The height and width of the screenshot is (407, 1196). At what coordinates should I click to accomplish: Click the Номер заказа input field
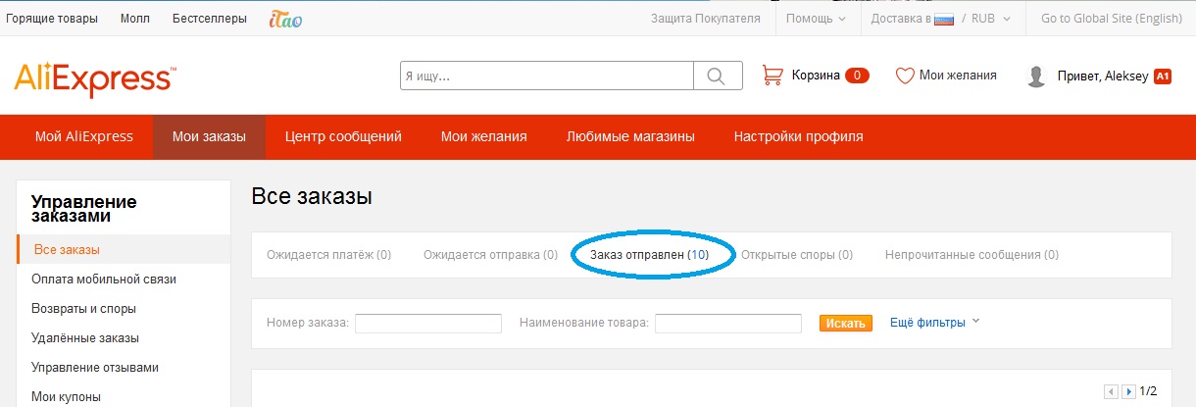(427, 323)
